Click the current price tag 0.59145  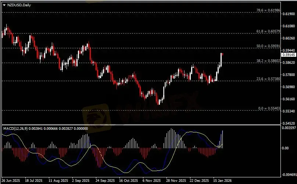[289, 55]
